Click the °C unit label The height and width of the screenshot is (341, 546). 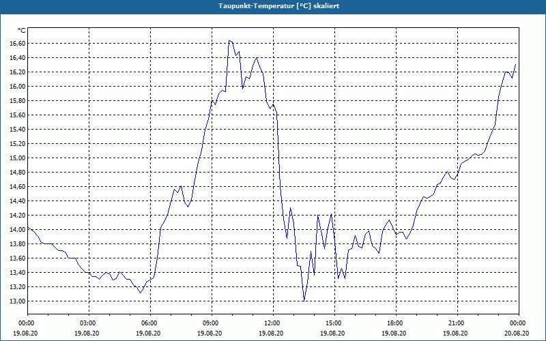[x=22, y=31]
